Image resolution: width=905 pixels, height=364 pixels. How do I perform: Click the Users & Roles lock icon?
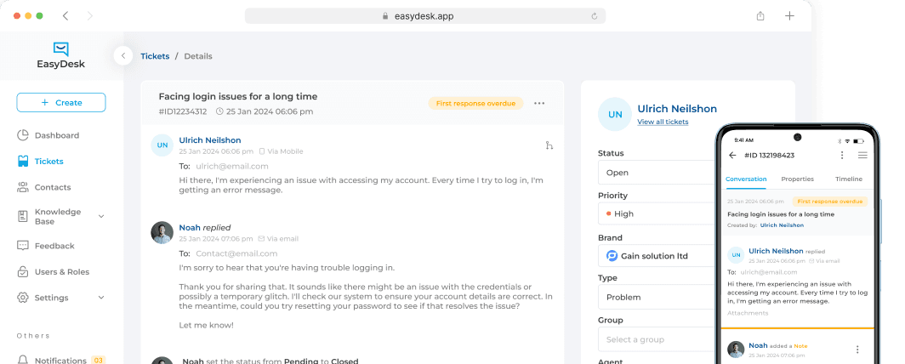[22, 271]
